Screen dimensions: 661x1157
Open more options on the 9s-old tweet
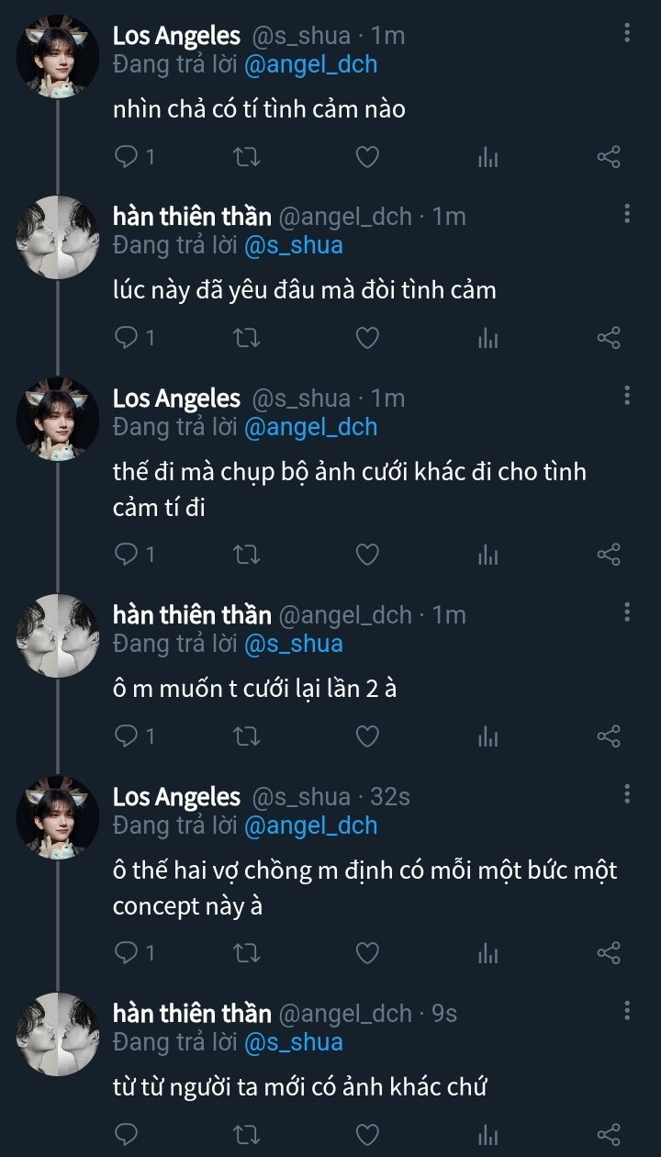627,1011
